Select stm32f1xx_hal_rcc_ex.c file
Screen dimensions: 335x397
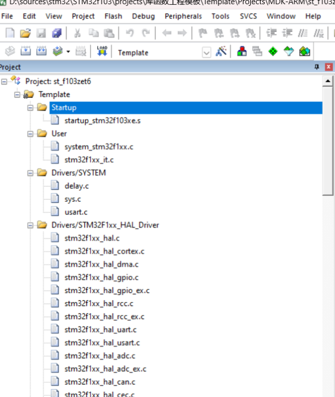[105, 317]
